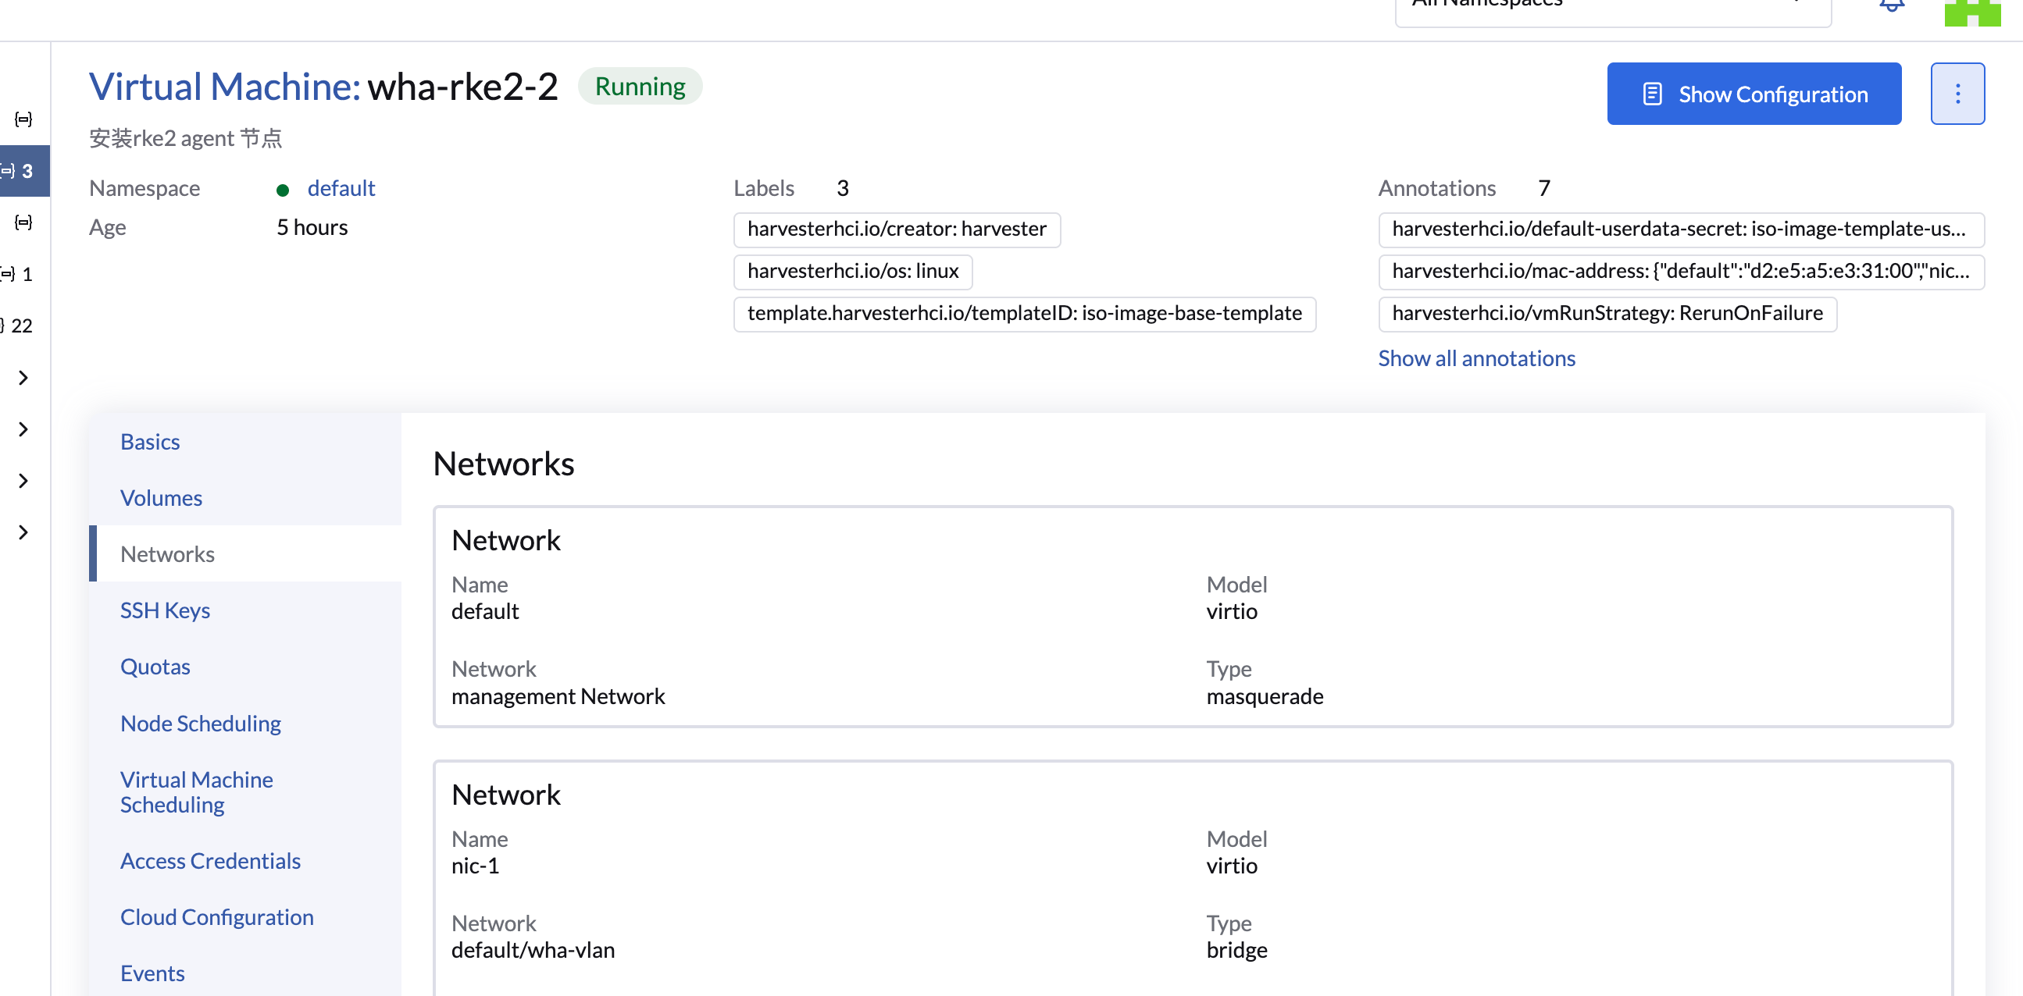The width and height of the screenshot is (2023, 996).
Task: Expand the second sidebar chevron group
Action: pyautogui.click(x=23, y=429)
